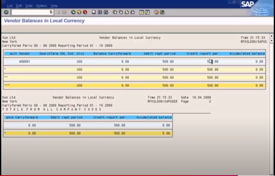Click the yellow Exit icon
The image size is (275, 176).
pyautogui.click(x=79, y=12)
